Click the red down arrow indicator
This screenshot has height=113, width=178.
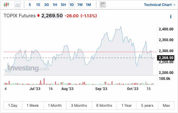click(x=39, y=16)
